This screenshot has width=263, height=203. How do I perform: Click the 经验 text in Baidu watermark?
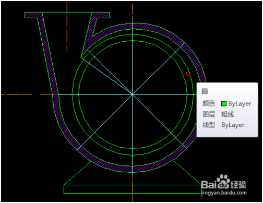[238, 185]
